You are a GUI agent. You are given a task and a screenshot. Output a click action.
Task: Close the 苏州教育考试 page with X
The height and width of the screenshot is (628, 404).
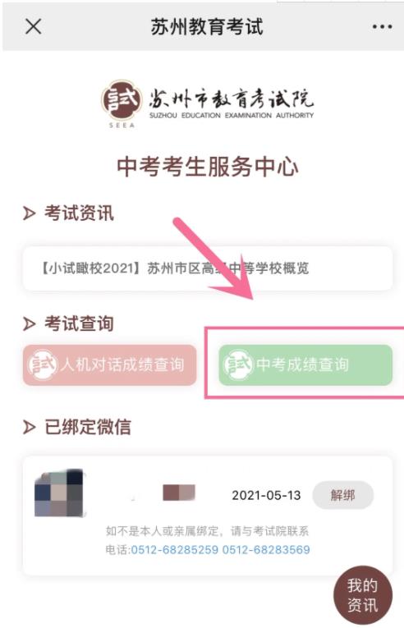pyautogui.click(x=34, y=27)
